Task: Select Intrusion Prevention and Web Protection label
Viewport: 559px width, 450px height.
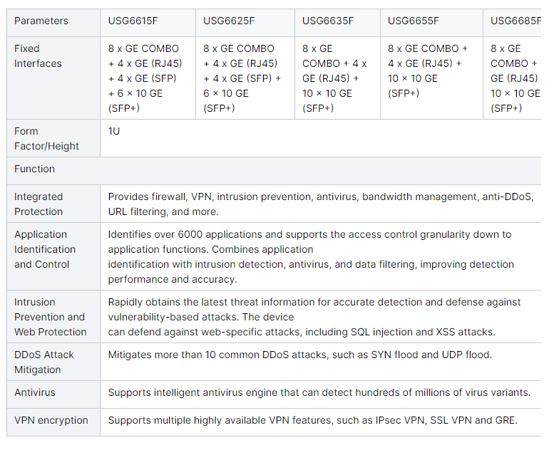Action: (50, 317)
